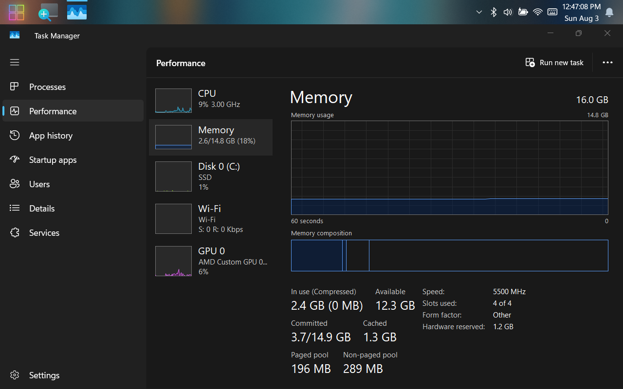Click the Run new task button
The width and height of the screenshot is (623, 389).
(554, 63)
